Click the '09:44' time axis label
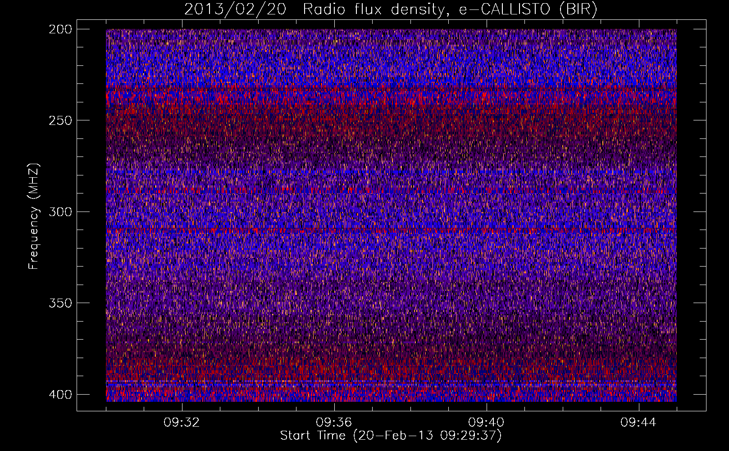Screen dimensions: 729x451 638,423
